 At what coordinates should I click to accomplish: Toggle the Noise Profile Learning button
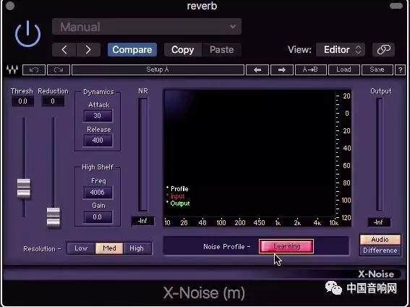tap(286, 246)
